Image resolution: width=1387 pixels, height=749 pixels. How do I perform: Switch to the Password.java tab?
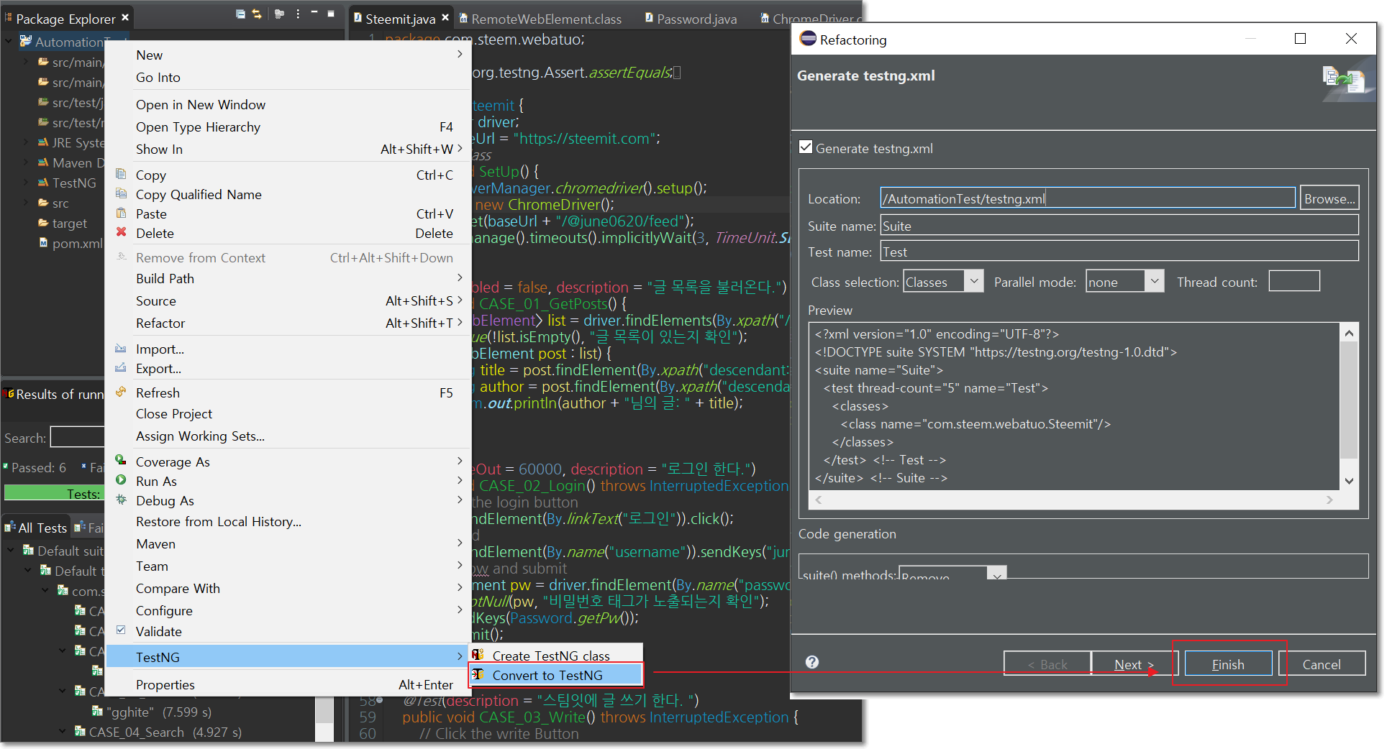click(691, 19)
